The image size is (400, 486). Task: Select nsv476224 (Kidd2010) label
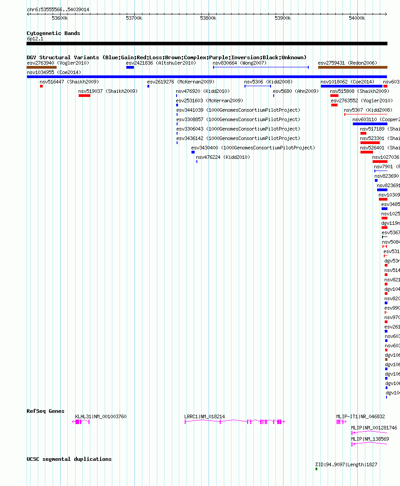[x=223, y=157]
